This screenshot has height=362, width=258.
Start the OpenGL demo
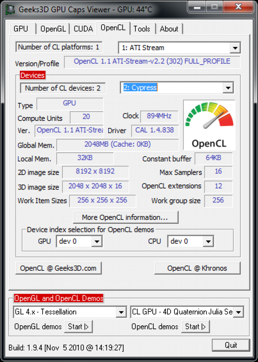tap(78, 326)
